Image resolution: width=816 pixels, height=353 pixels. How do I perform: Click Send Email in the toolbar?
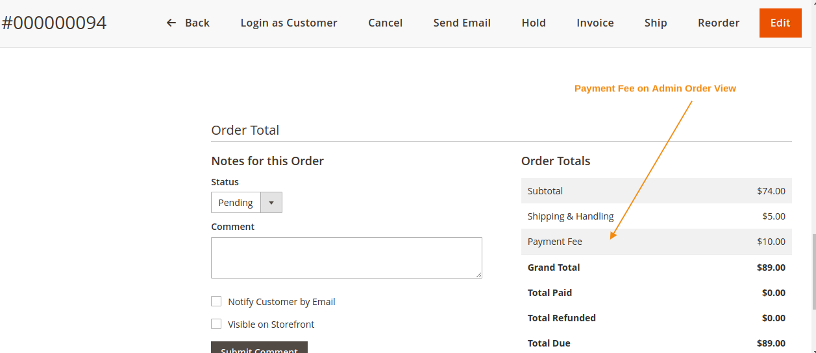pos(462,23)
